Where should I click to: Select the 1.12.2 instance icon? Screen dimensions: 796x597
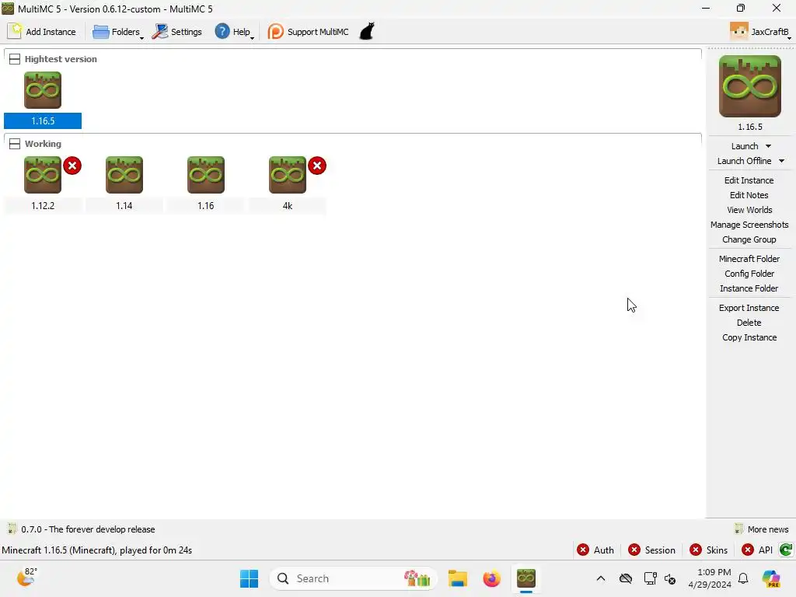tap(43, 175)
